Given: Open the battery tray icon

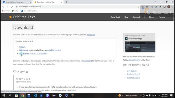Looking at the screenshot, I should click(x=156, y=96).
